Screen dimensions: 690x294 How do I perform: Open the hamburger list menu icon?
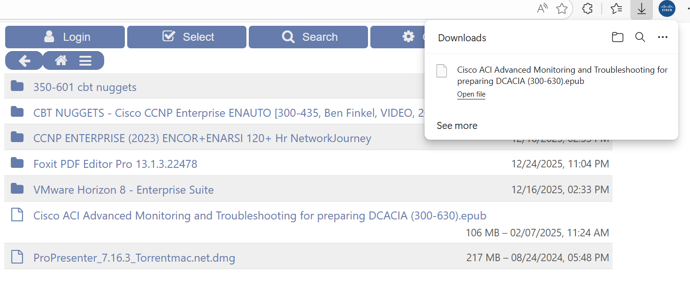tap(85, 60)
